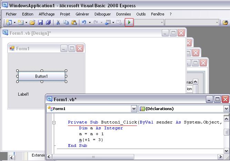Open the Affichage menu
Viewport: 230px width, 161px height.
click(x=47, y=14)
